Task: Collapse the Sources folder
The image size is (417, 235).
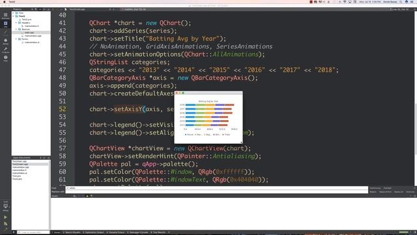Action: pos(16,29)
